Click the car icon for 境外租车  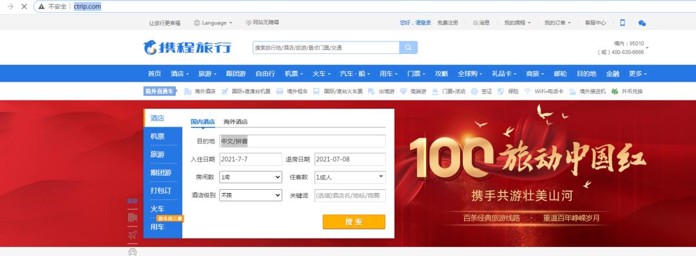(x=280, y=91)
